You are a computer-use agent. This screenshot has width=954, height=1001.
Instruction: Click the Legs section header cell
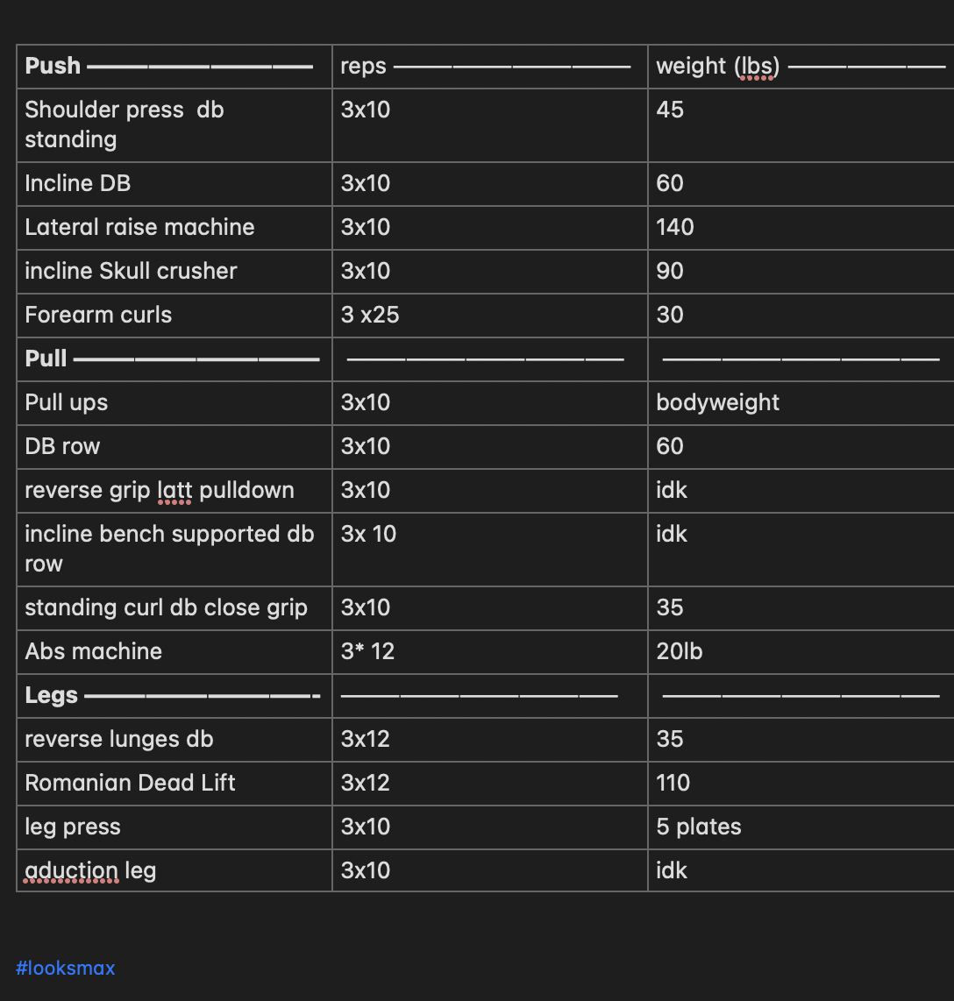[x=174, y=696]
